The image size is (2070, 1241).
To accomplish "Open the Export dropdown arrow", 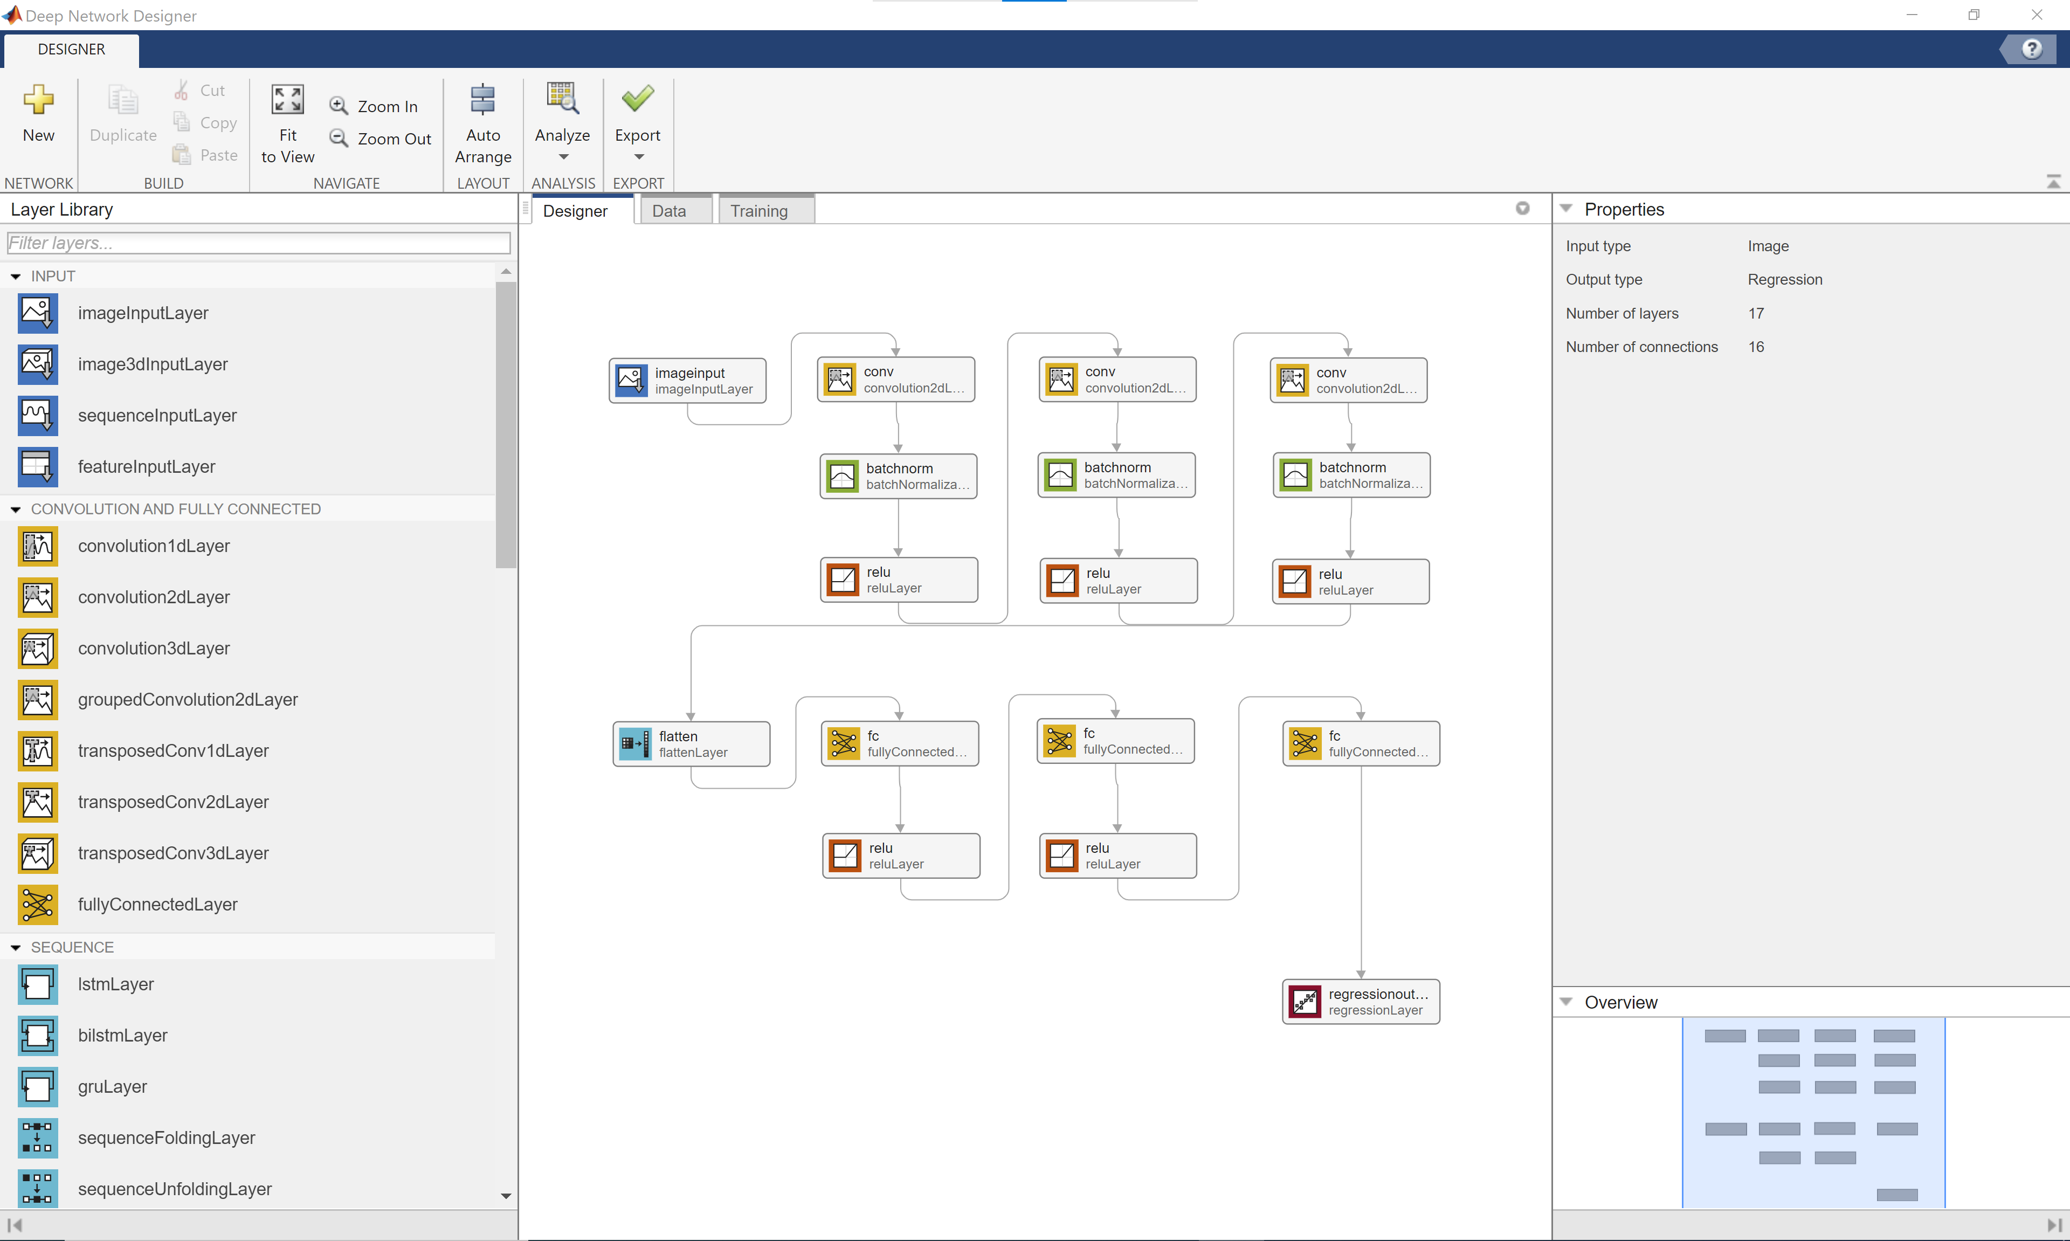I will (639, 157).
